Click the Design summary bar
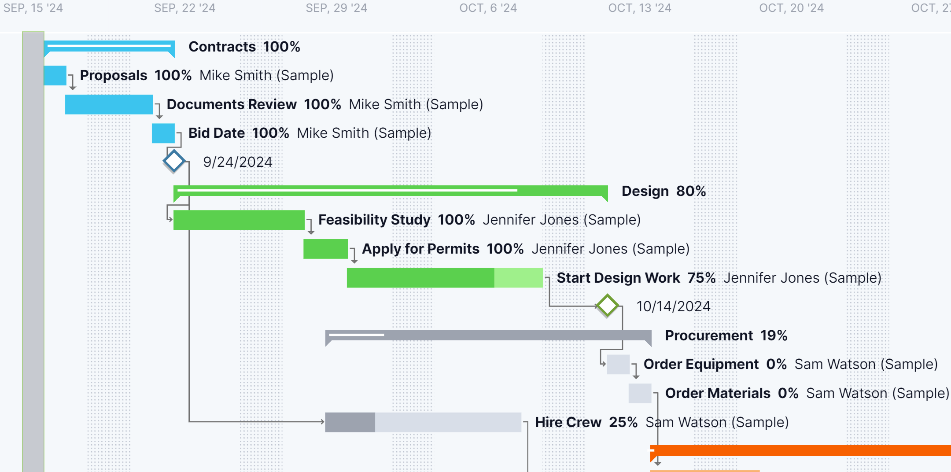The width and height of the screenshot is (951, 472). pyautogui.click(x=391, y=191)
